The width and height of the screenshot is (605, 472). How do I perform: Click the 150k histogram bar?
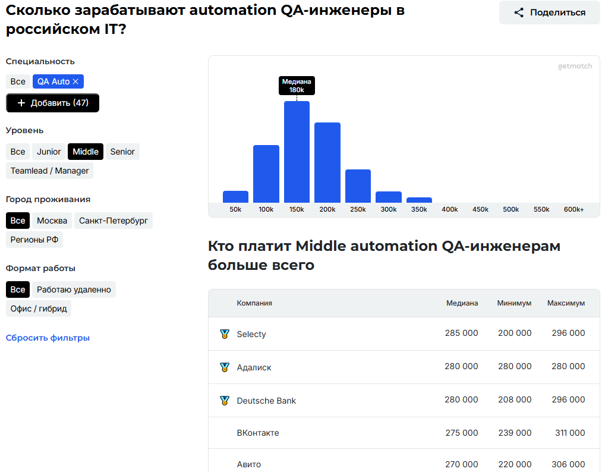pyautogui.click(x=297, y=152)
